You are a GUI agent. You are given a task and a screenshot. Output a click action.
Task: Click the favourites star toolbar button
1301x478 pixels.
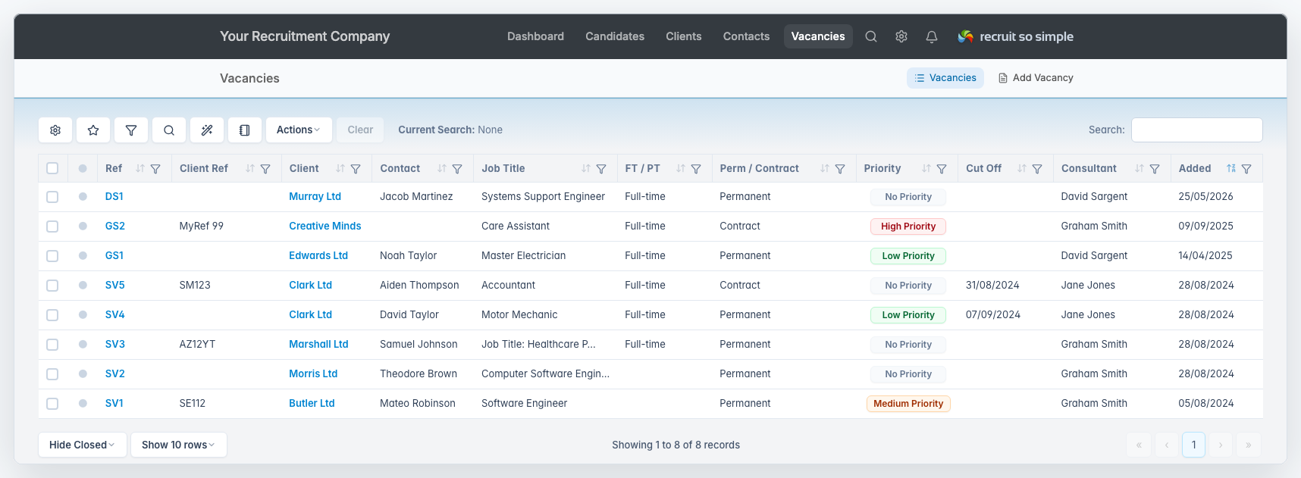93,130
